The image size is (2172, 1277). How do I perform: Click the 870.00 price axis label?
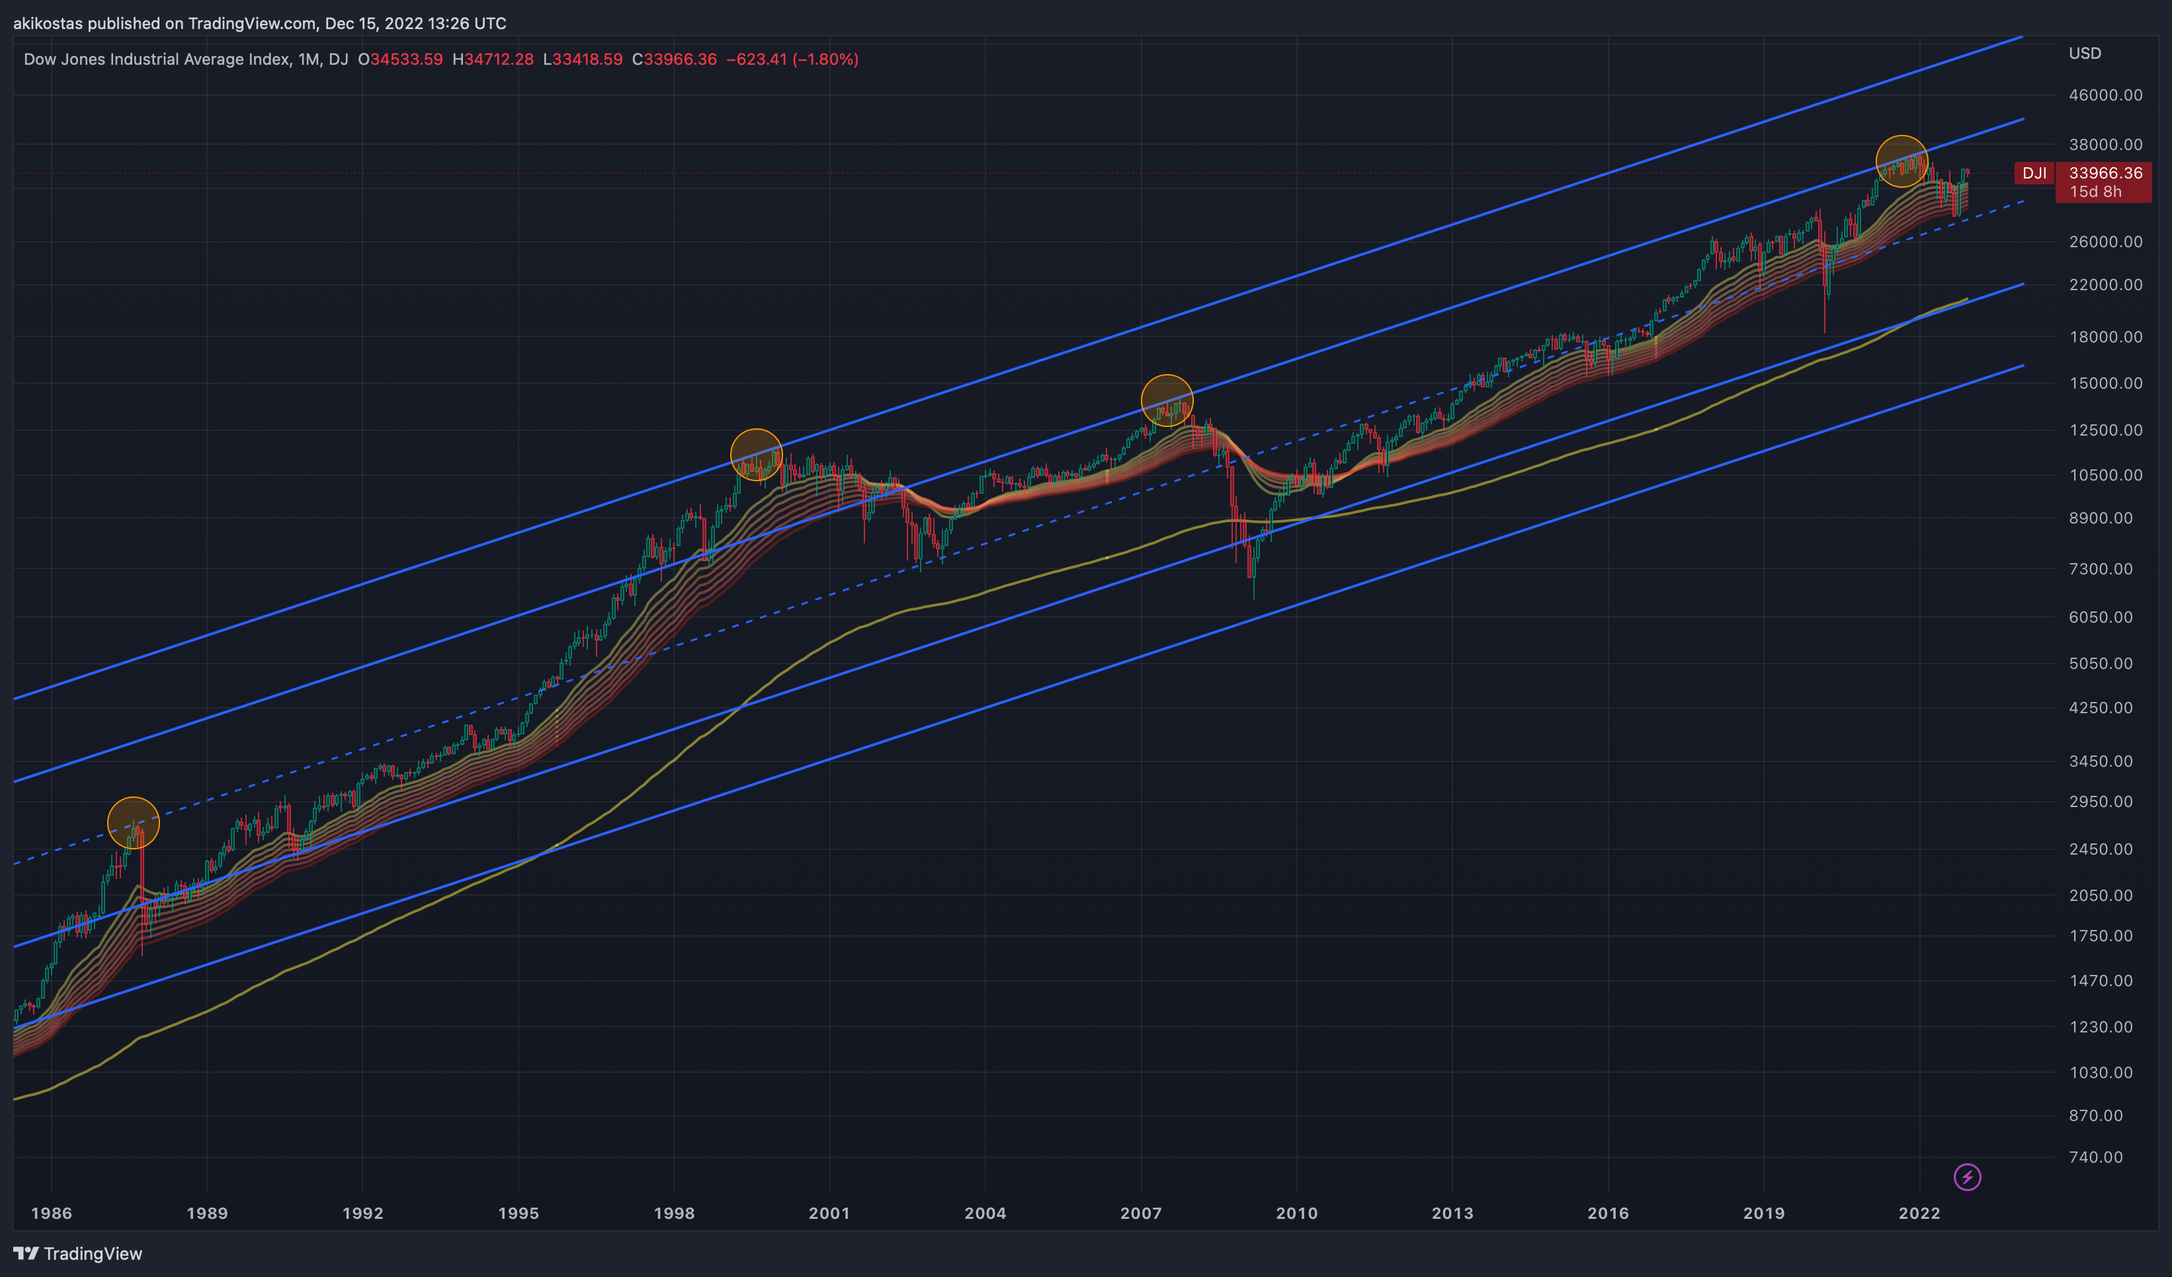pyautogui.click(x=2096, y=1116)
